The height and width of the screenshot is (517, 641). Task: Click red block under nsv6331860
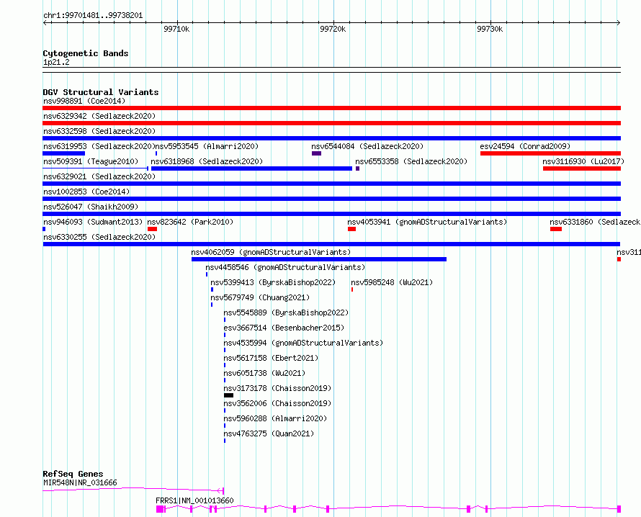[x=556, y=229]
